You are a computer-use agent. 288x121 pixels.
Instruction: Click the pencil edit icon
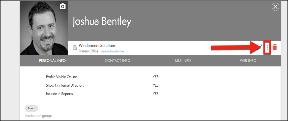tap(261, 46)
